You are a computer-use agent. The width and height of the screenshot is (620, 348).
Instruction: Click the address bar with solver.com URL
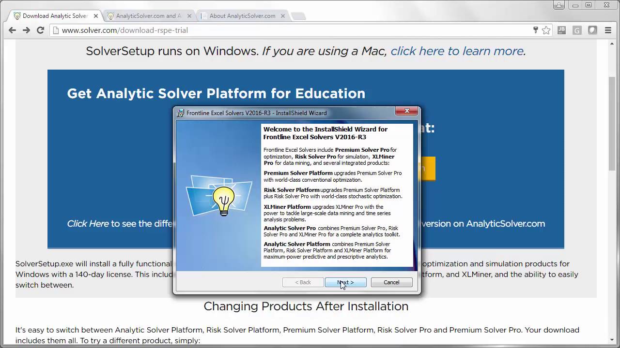pyautogui.click(x=291, y=30)
